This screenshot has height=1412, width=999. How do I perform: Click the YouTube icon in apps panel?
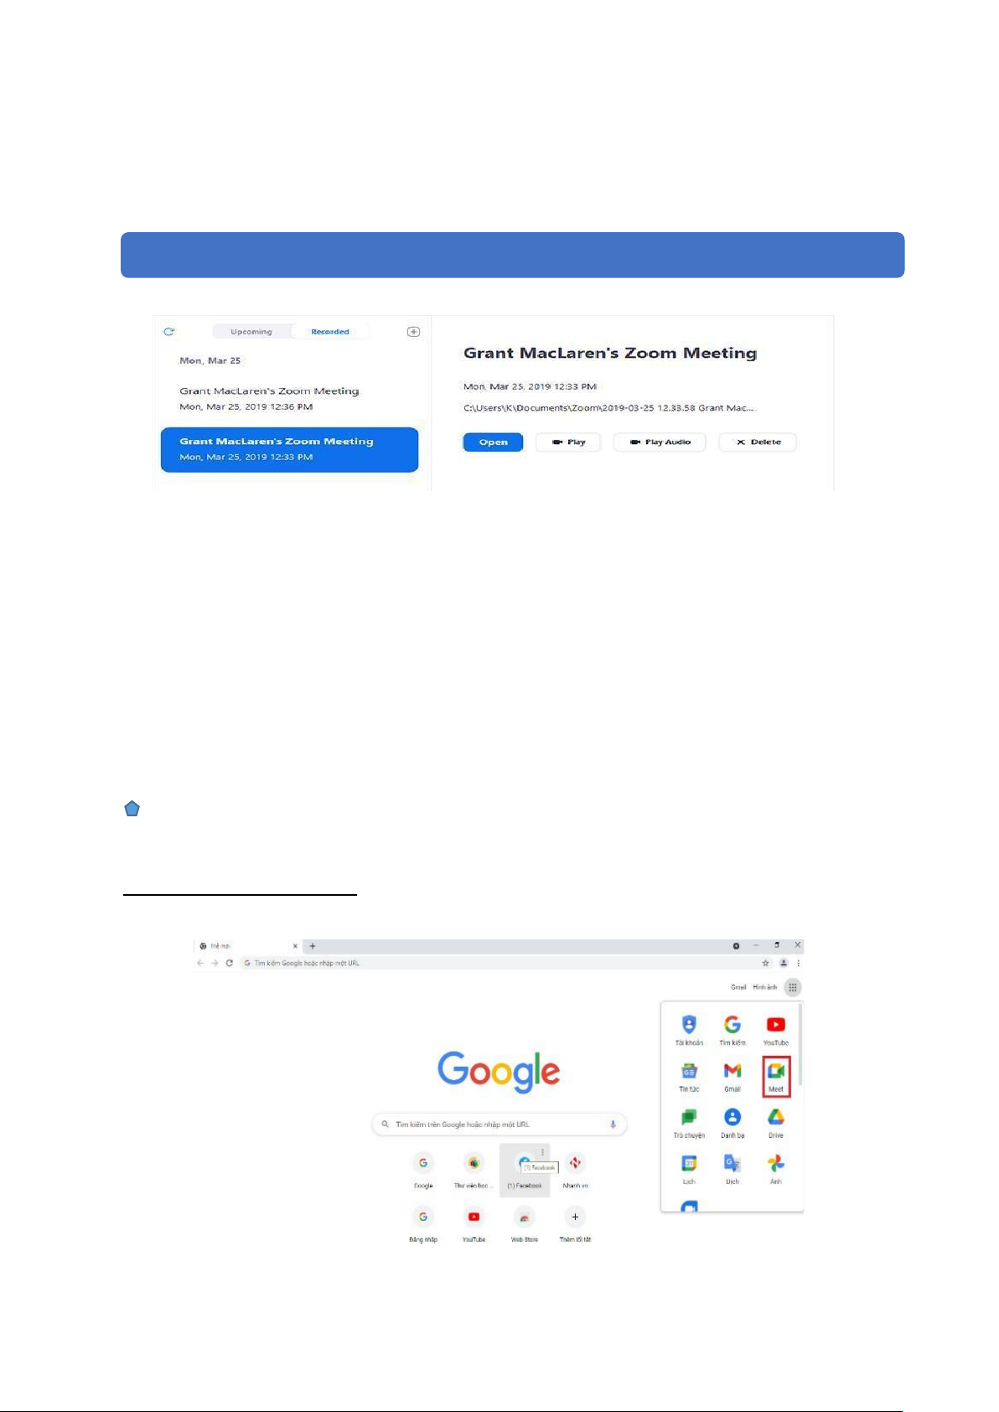point(775,1028)
